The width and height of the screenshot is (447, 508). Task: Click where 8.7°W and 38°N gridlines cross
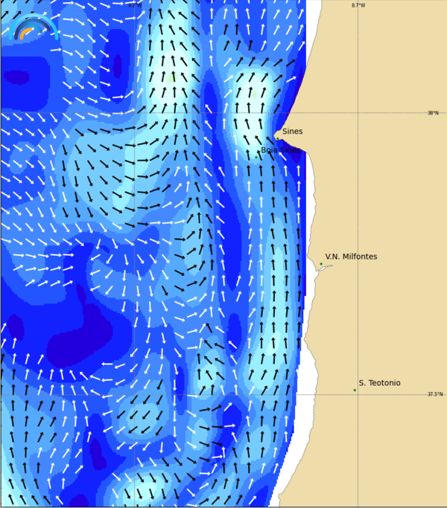pyautogui.click(x=358, y=113)
